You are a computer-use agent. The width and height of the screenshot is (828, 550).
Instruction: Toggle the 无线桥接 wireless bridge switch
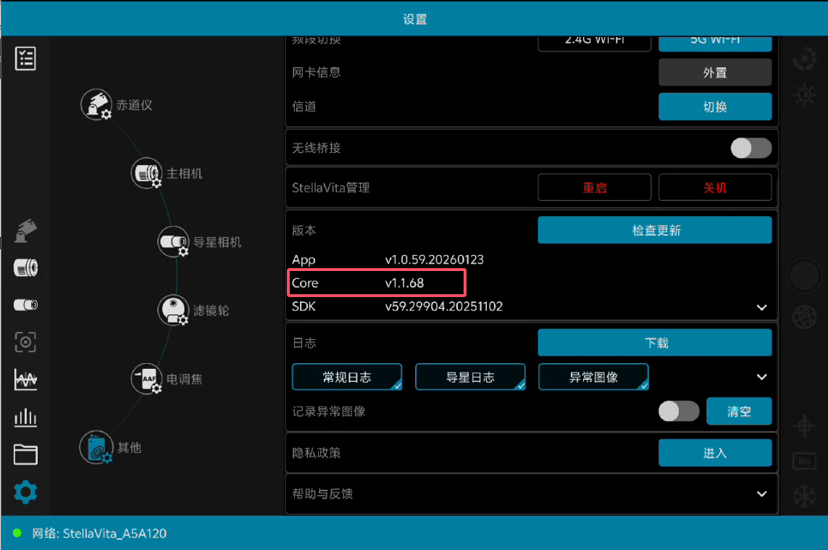coord(750,148)
